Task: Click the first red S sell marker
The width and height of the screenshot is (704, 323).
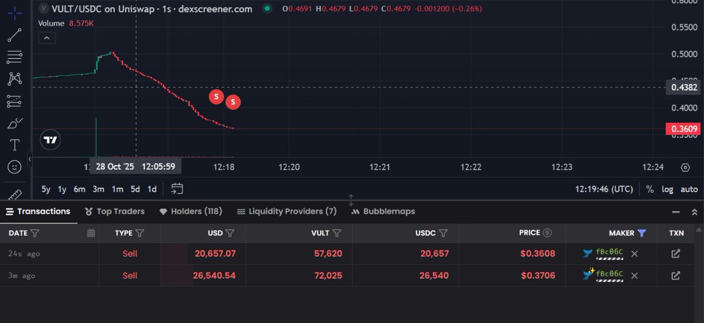Action: pos(216,97)
